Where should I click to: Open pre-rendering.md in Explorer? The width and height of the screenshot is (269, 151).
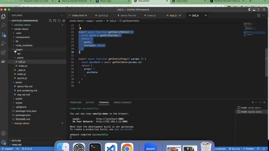37,91
